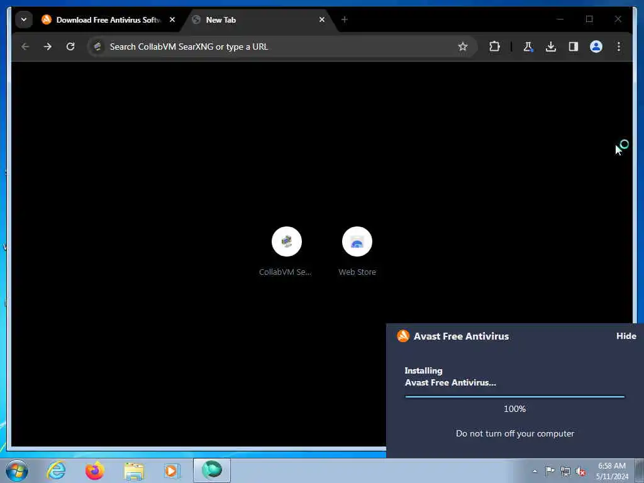Go forward to next page
This screenshot has width=644, height=483.
(48, 47)
